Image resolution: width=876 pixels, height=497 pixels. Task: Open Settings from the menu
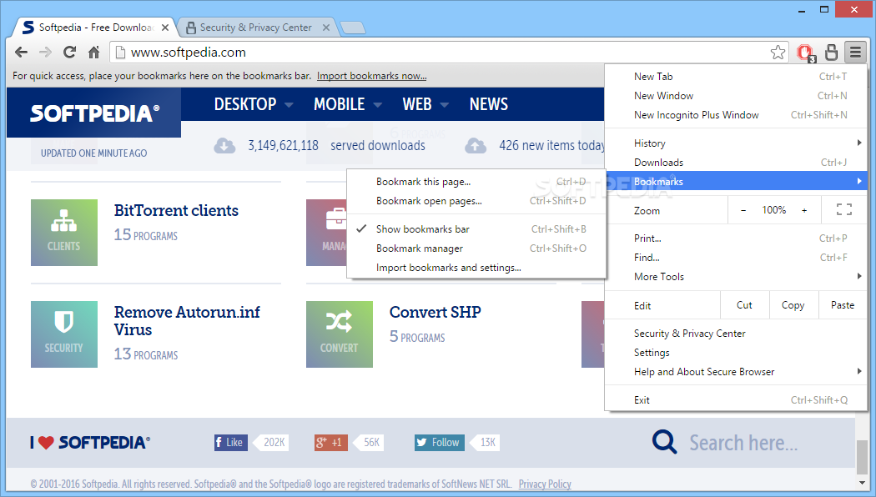click(736, 353)
